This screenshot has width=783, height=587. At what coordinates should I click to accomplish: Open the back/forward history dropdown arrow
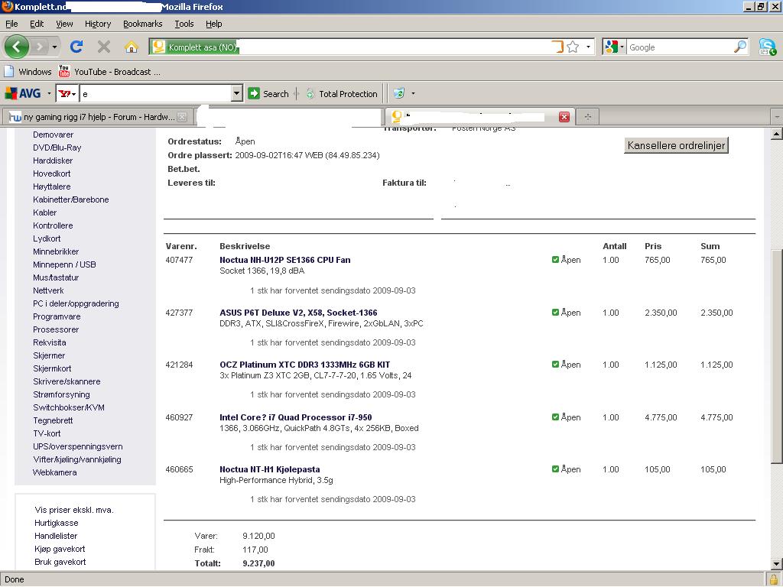pyautogui.click(x=54, y=47)
